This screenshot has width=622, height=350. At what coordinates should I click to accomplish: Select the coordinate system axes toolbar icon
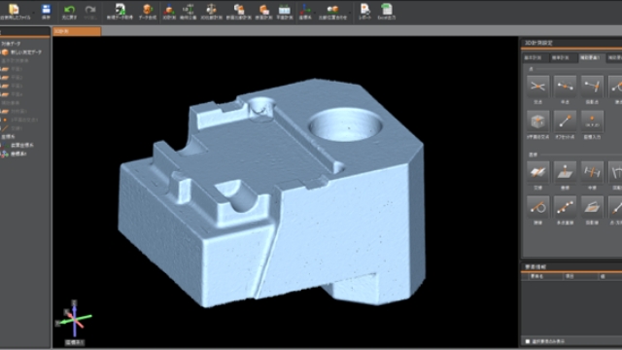pyautogui.click(x=305, y=9)
